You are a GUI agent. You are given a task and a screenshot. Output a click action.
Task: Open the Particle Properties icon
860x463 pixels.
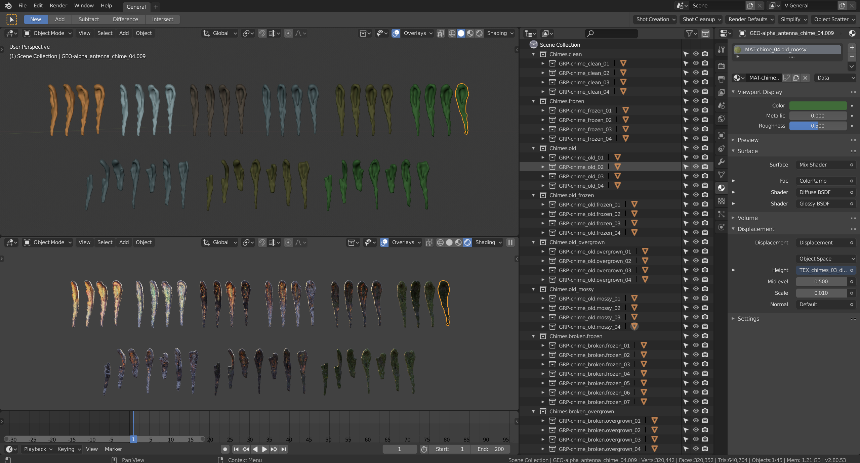[x=721, y=214]
